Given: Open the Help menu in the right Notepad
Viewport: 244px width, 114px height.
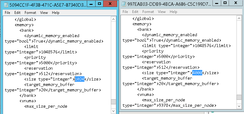Looking at the screenshot, I should point(173,12).
